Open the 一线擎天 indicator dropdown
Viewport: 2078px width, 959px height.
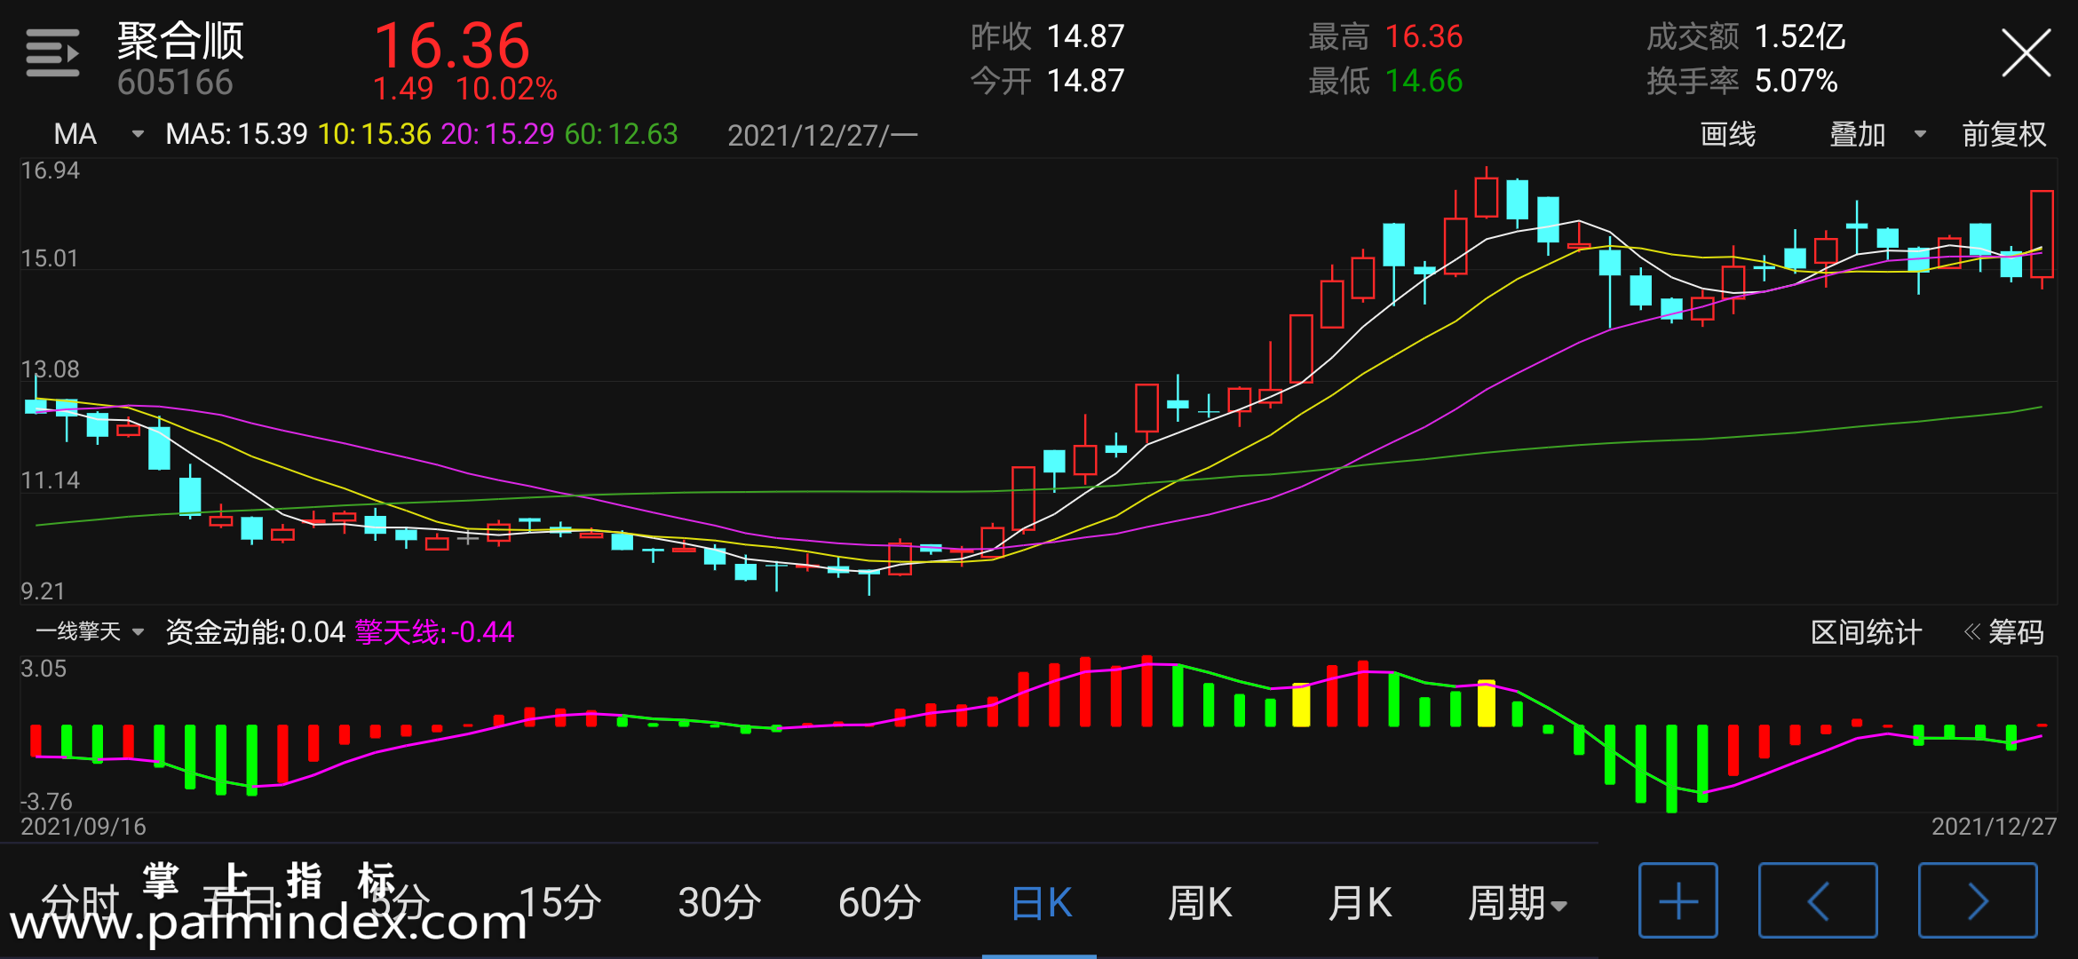(90, 631)
